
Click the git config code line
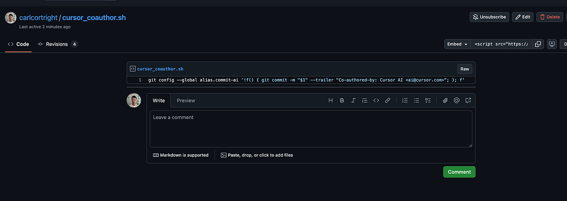[x=306, y=80]
